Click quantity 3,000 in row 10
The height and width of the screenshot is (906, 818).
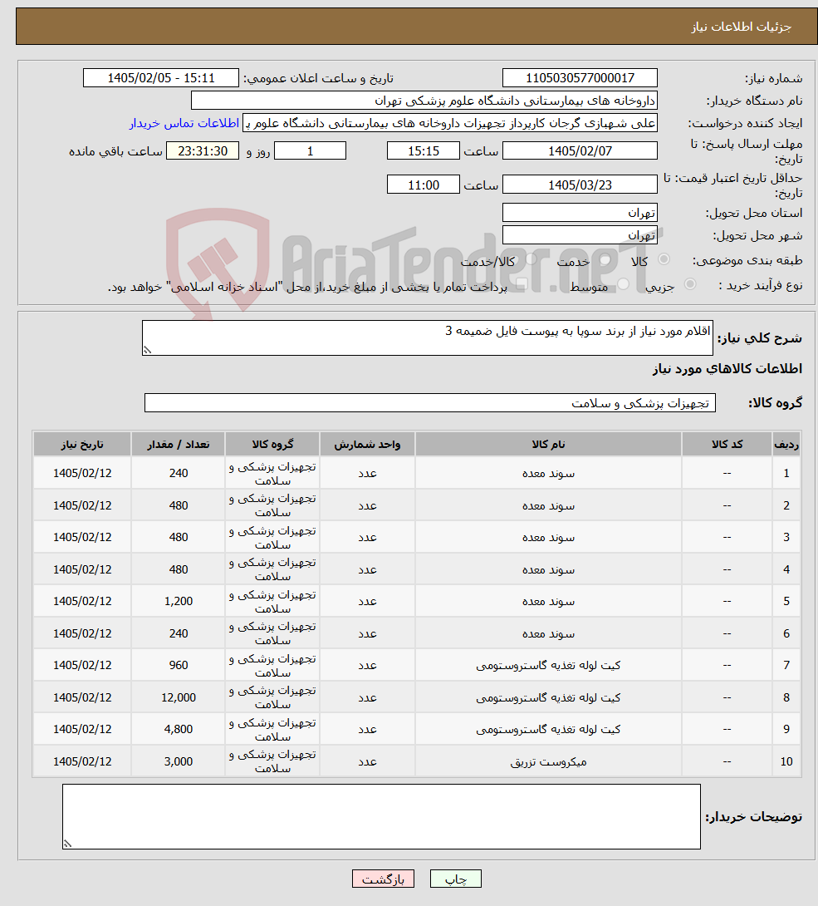point(179,762)
